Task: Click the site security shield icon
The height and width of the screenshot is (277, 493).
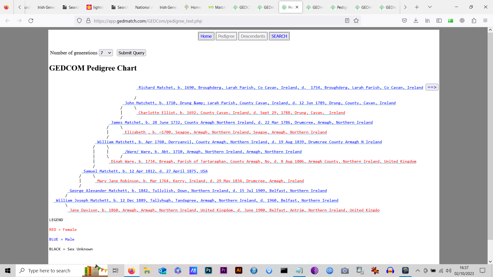Action: 79,21
